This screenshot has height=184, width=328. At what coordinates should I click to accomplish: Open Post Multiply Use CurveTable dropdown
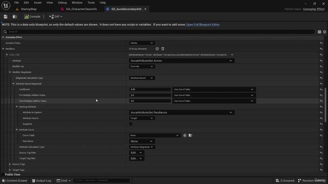(214, 101)
